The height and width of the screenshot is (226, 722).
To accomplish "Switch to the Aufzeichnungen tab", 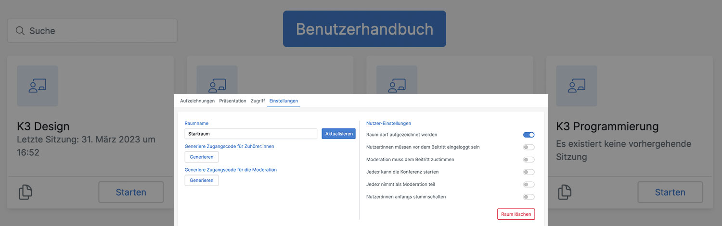I will pyautogui.click(x=197, y=101).
